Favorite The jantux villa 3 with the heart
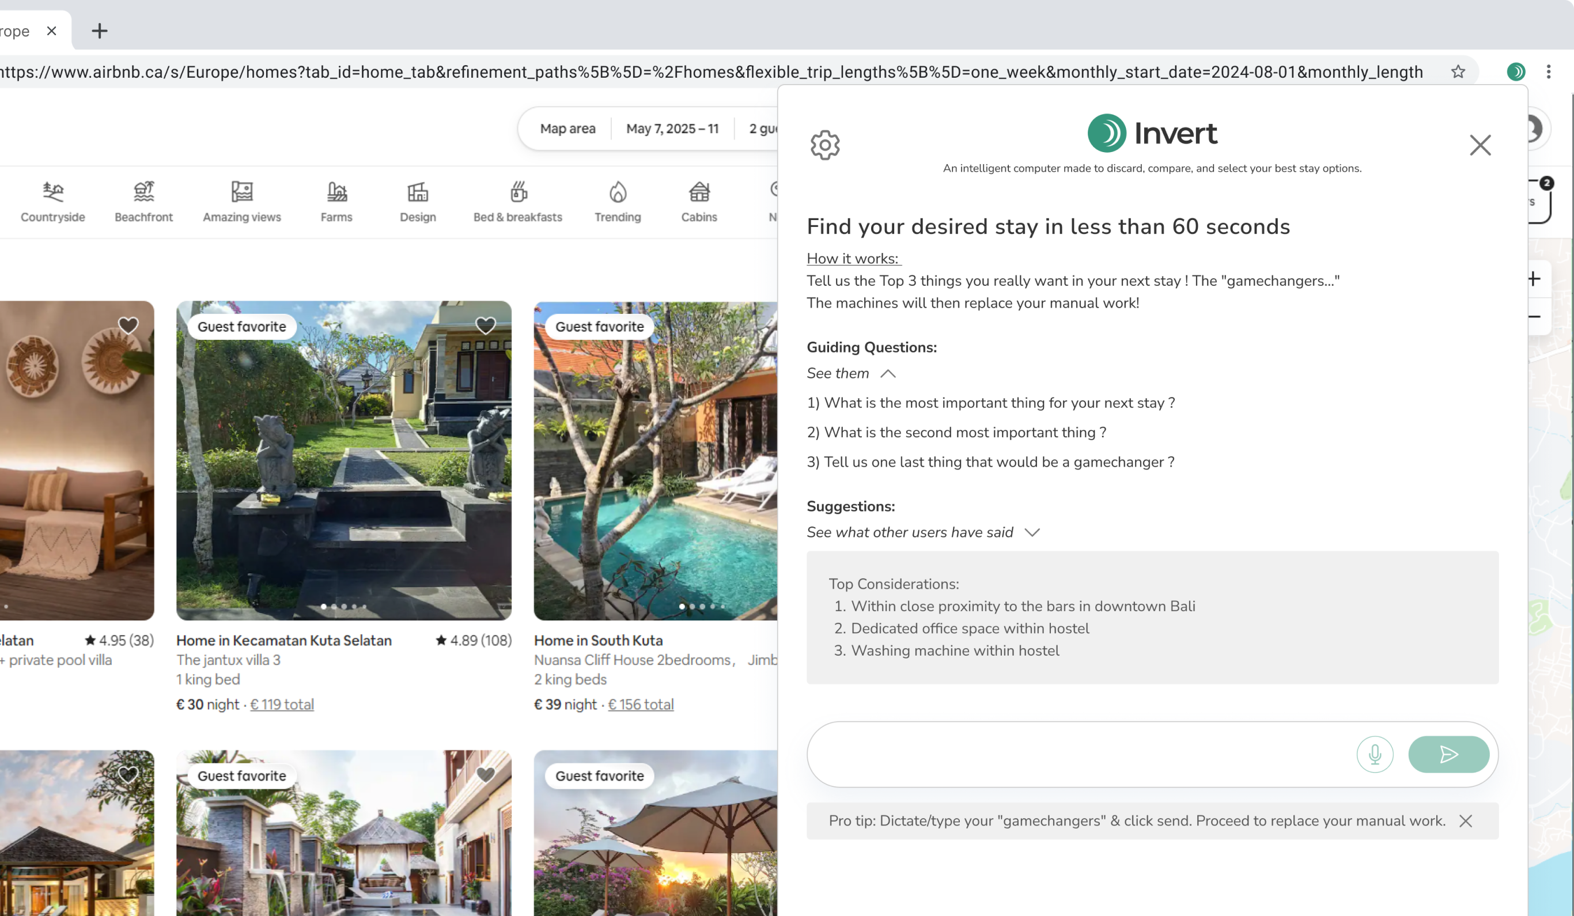 485,325
